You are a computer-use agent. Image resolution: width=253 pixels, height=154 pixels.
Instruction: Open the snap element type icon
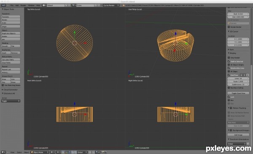tap(98, 152)
